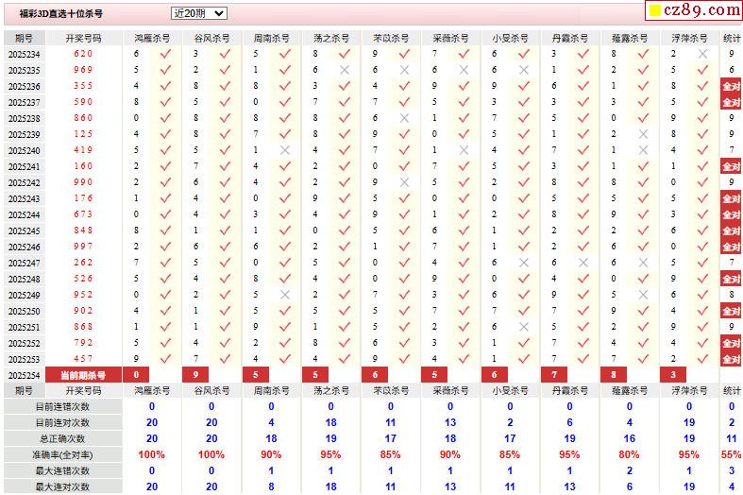Click the 100% accuracy under 鸿雁杀号
Image resolution: width=743 pixels, height=495 pixels.
click(x=152, y=454)
